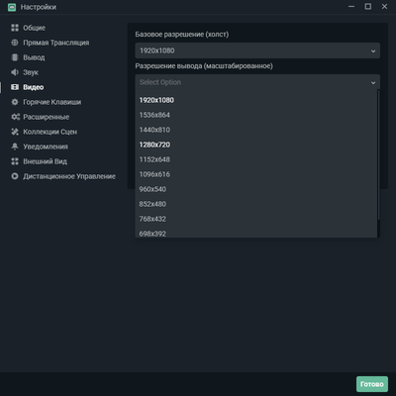Open Горячие Клавиши section
Image resolution: width=396 pixels, height=396 pixels.
[x=52, y=102]
